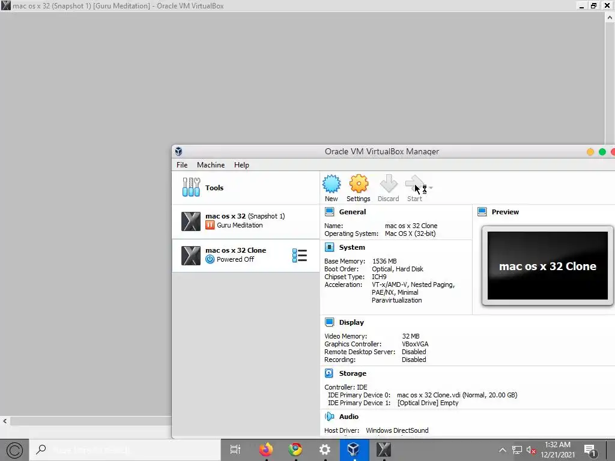Click the System chip icon
The height and width of the screenshot is (461, 615).
point(330,247)
